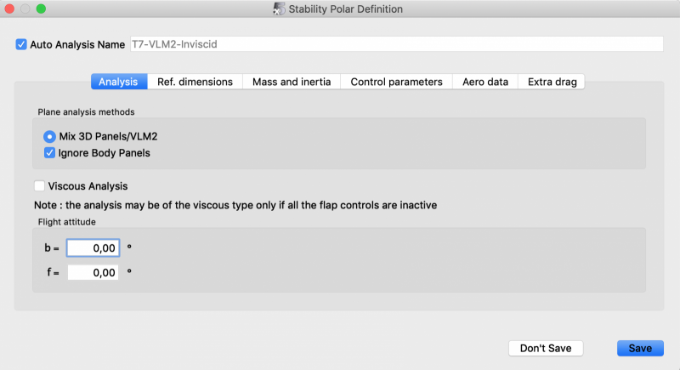
Task: Click the Save button
Action: point(640,348)
